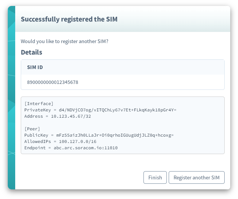Click the Finish button
This screenshot has width=238, height=199.
point(155,177)
